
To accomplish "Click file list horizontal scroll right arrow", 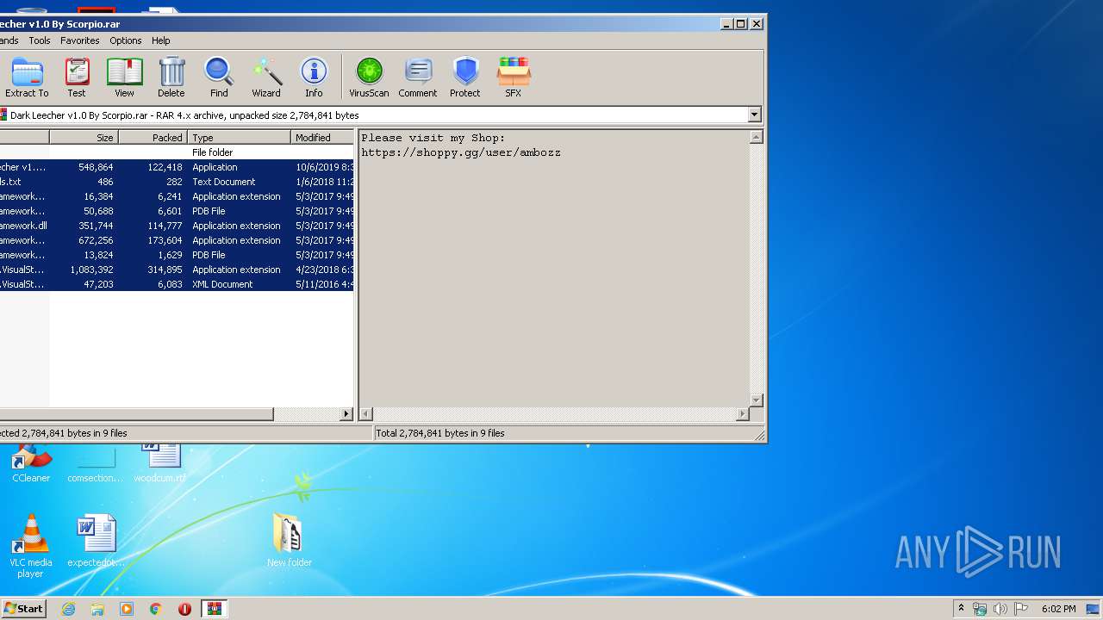I will 346,414.
